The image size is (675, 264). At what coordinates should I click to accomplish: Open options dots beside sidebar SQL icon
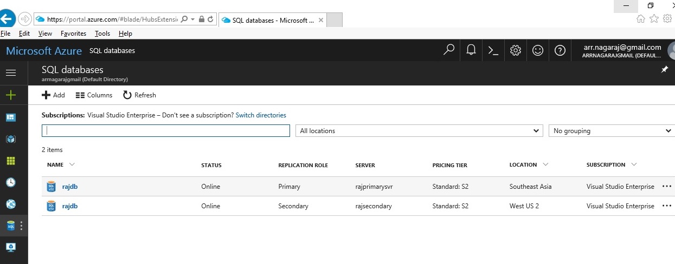click(22, 226)
